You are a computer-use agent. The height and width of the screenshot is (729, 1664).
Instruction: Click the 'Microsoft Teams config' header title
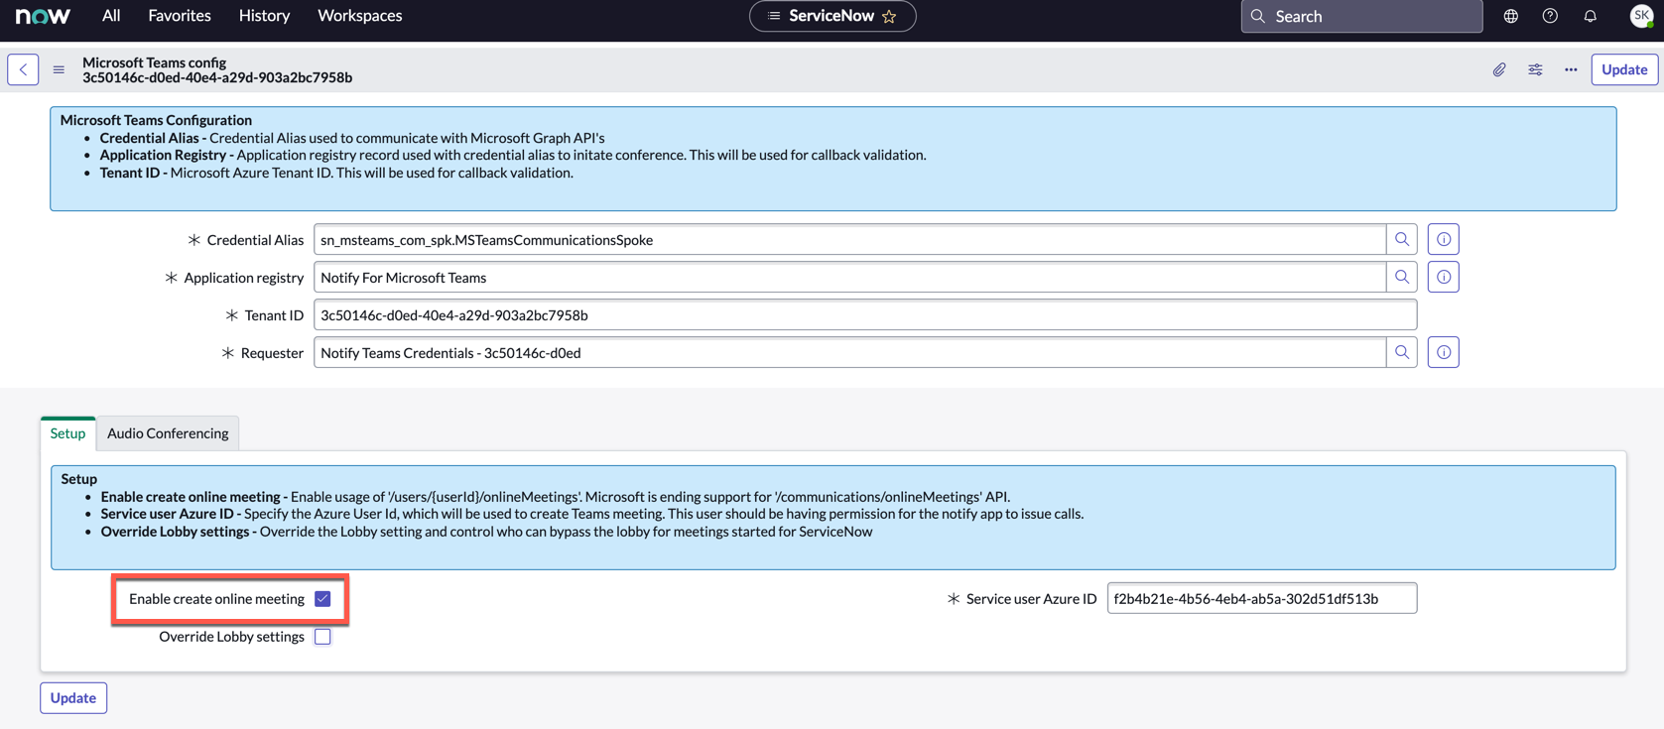[155, 62]
